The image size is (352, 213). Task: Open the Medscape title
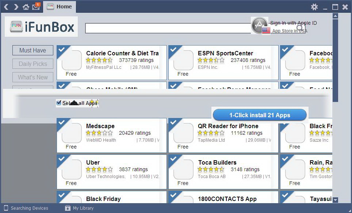coord(100,126)
